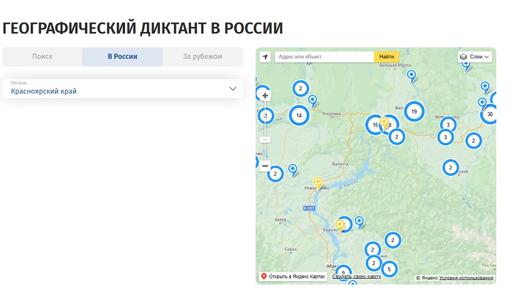
Task: Switch to the Поиск tab
Action: point(42,57)
